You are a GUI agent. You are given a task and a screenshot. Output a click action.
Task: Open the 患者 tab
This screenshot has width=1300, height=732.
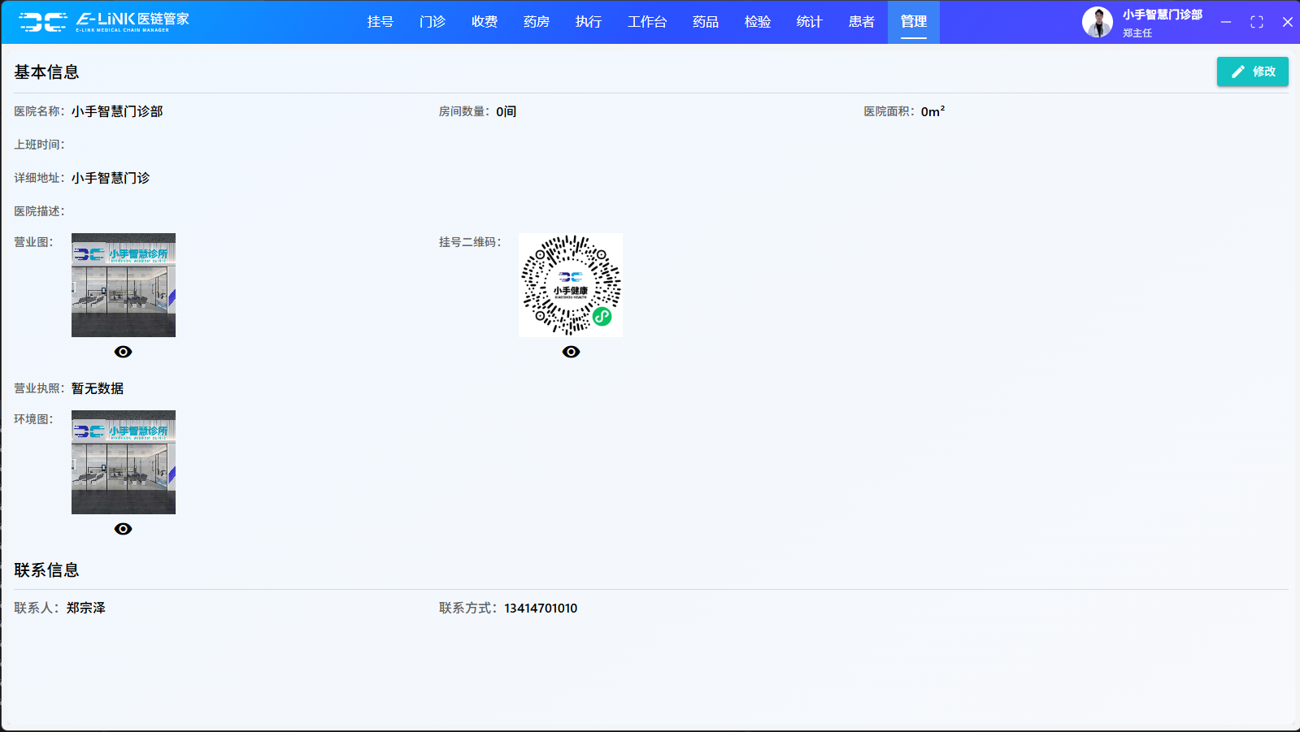pyautogui.click(x=861, y=22)
